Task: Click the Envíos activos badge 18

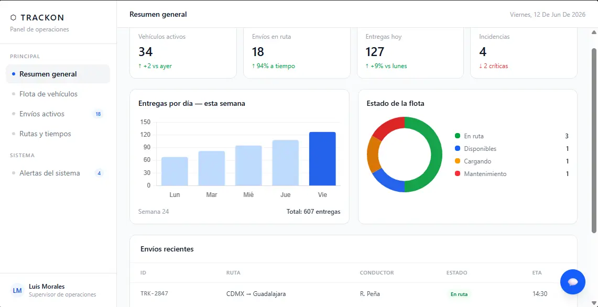Action: (x=98, y=114)
